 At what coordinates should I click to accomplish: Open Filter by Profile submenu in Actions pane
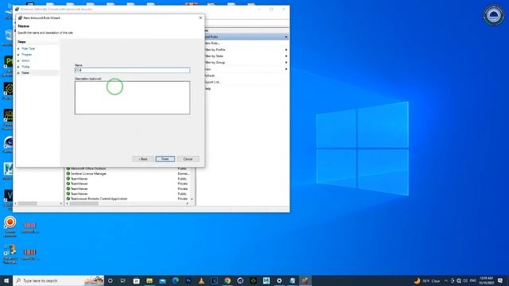click(x=246, y=49)
